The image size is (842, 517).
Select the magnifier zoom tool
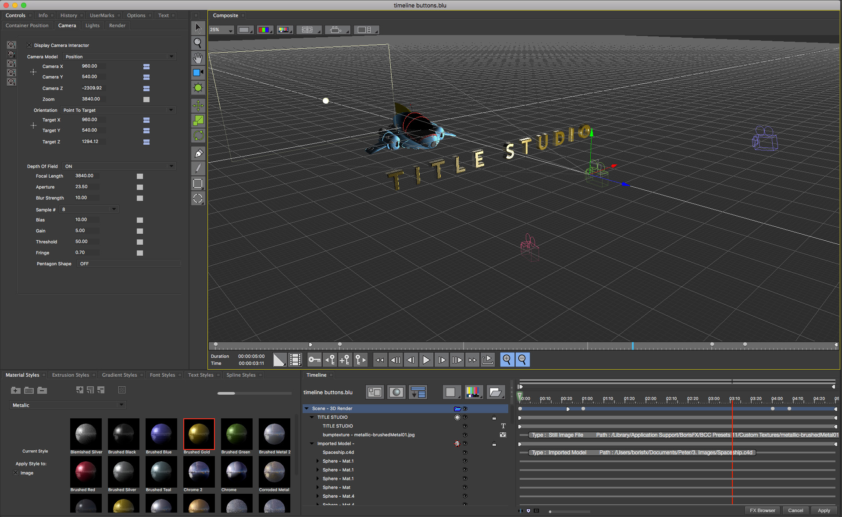(198, 43)
